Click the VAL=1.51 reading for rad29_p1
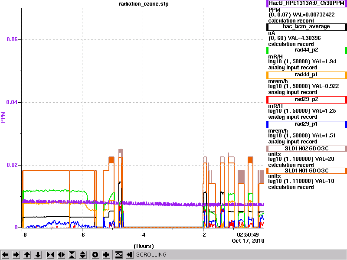 324,136
